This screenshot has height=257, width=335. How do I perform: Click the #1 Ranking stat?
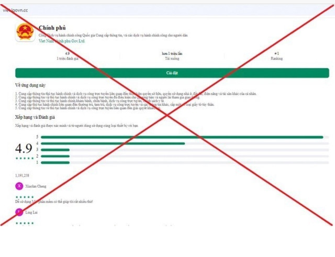276,57
